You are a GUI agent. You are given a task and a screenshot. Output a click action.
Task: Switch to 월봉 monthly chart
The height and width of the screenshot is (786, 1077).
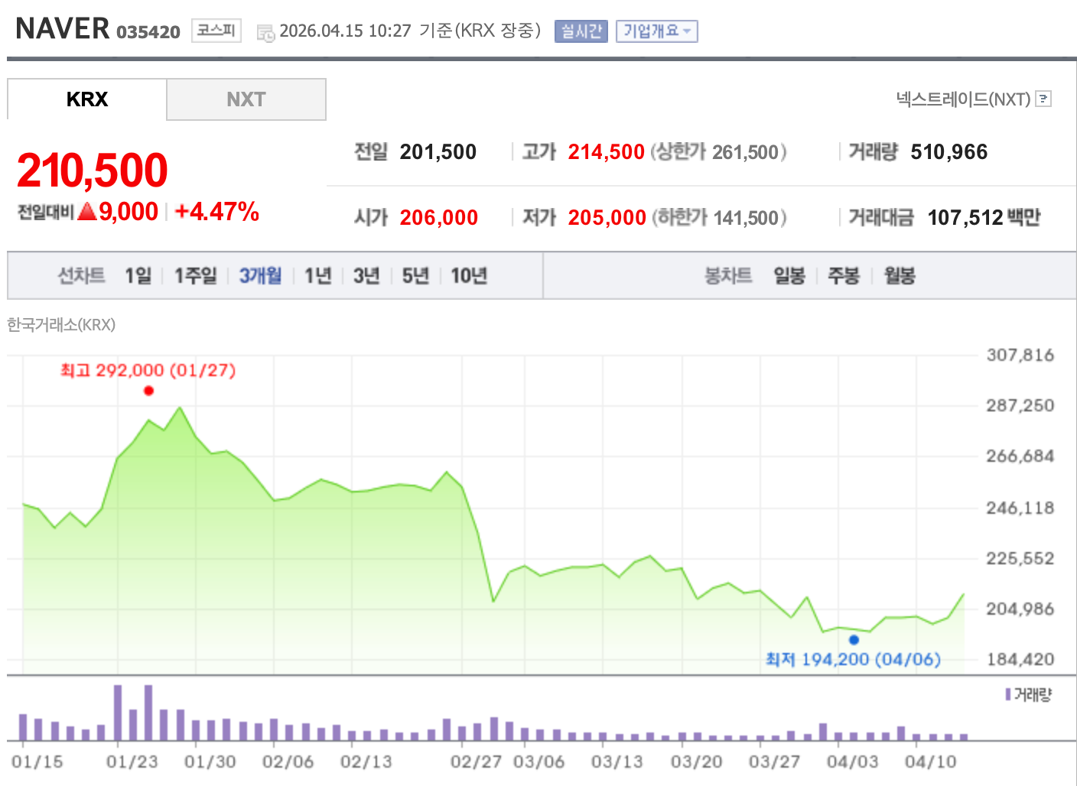898,276
